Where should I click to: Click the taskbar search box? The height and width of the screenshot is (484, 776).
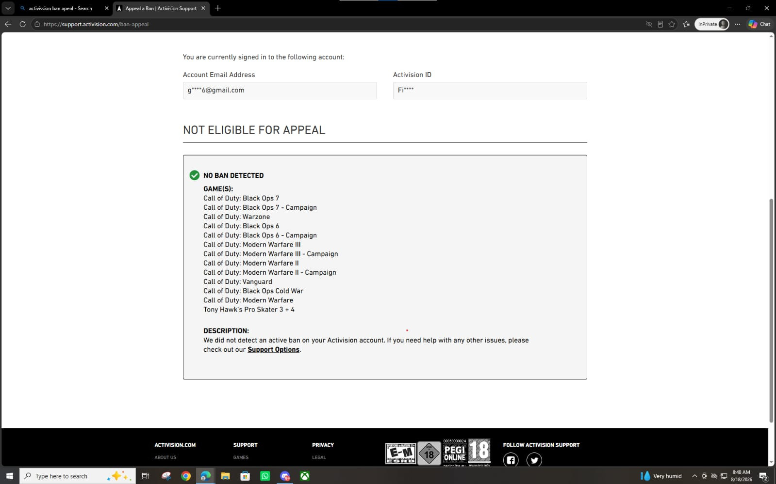coord(78,476)
